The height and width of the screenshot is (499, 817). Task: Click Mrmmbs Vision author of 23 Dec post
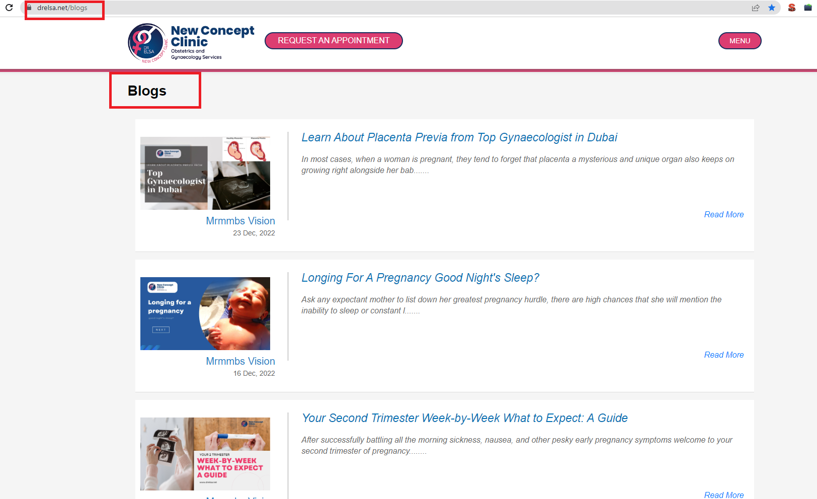pyautogui.click(x=240, y=221)
